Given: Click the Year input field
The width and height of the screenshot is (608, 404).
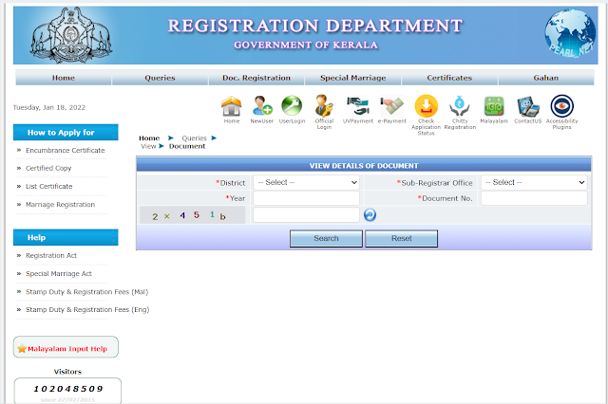Looking at the screenshot, I should pyautogui.click(x=306, y=198).
